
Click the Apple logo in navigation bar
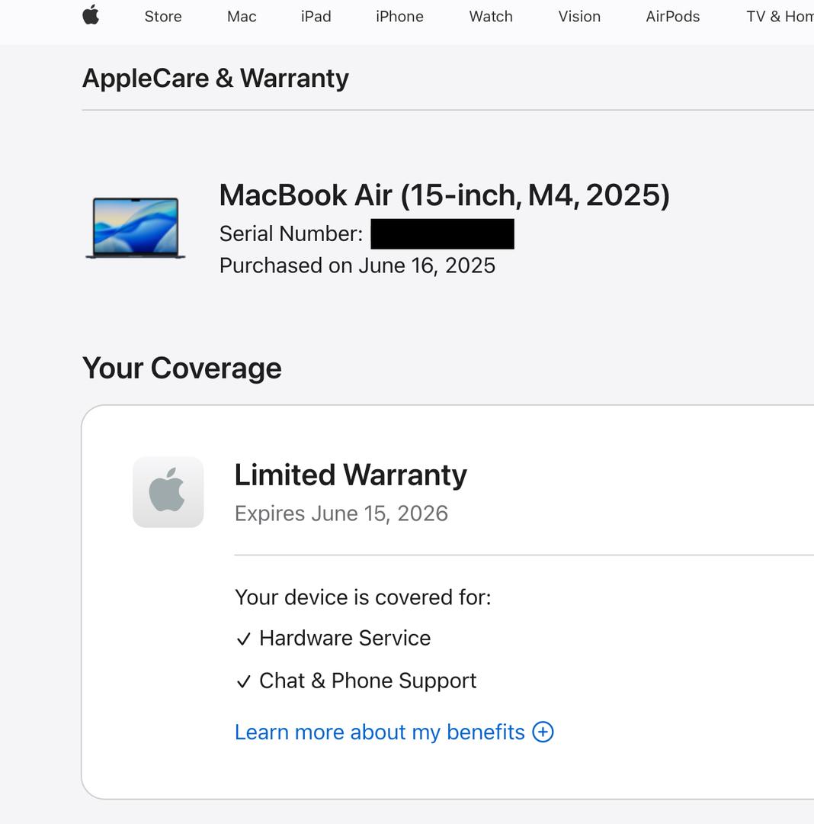[91, 14]
